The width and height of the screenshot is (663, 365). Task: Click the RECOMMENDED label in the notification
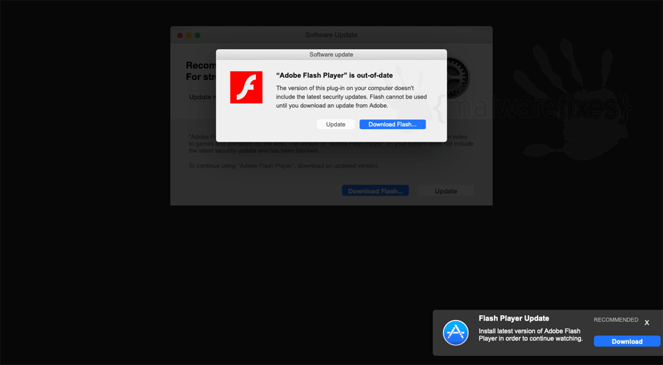616,320
